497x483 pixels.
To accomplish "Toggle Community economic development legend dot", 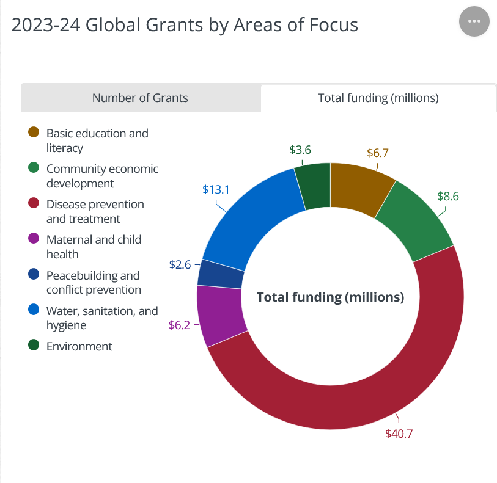I will [34, 168].
